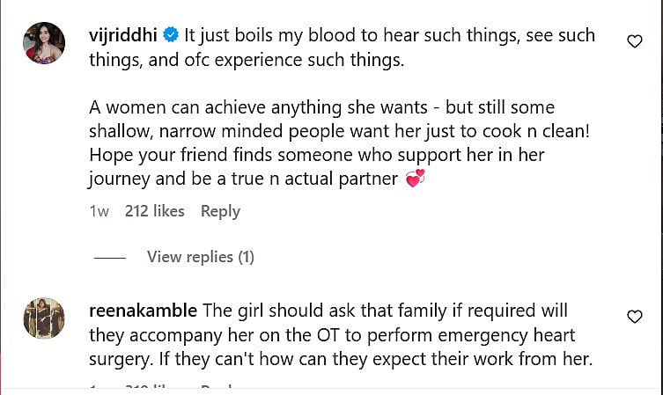Image resolution: width=663 pixels, height=395 pixels.
Task: Open vijriddhi's profile picture
Action: 43,44
